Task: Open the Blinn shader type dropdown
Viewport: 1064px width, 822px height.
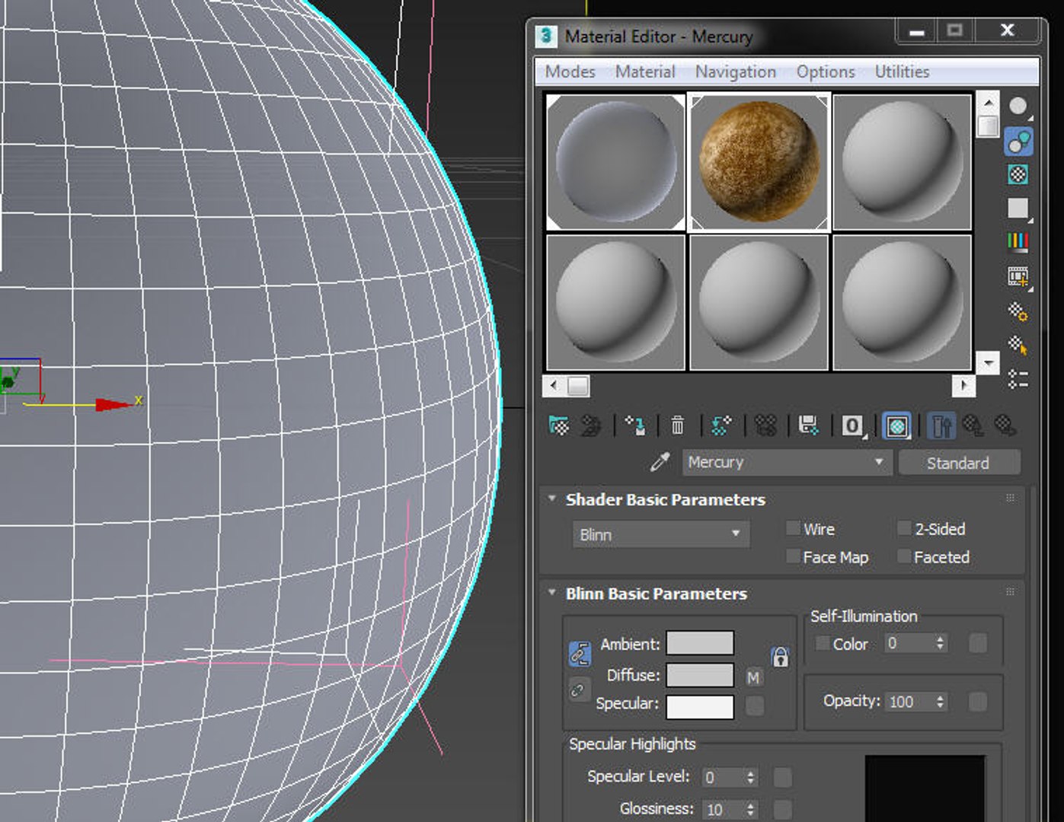Action: [x=660, y=534]
